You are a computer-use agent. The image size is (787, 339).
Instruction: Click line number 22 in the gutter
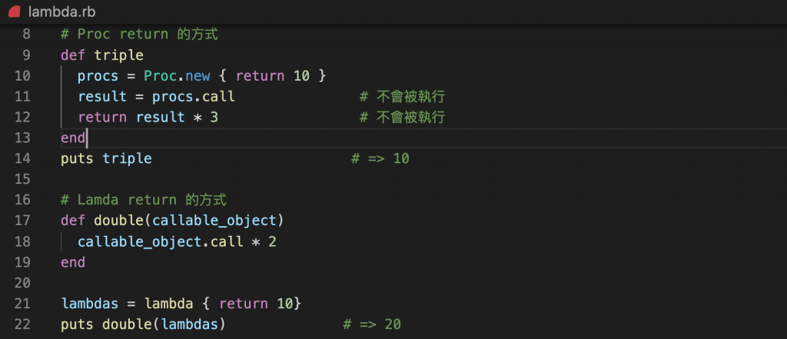[22, 324]
